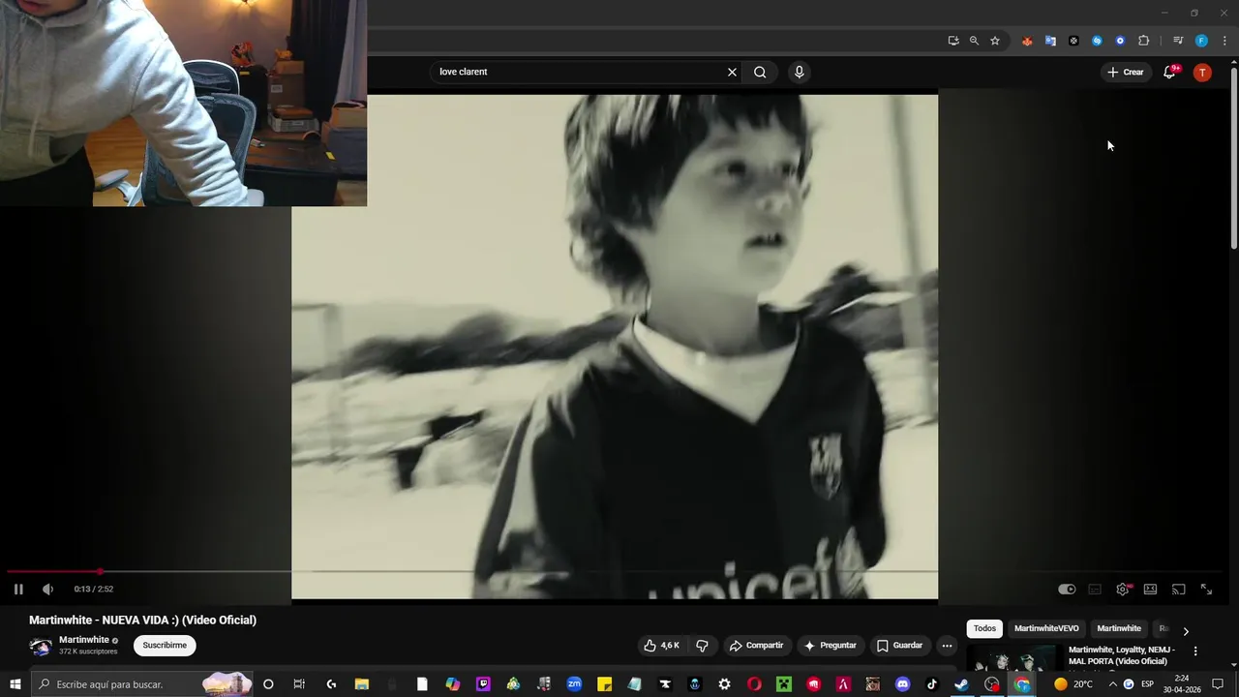Open the Martinwhite channel name link
Image resolution: width=1239 pixels, height=697 pixels.
[84, 640]
